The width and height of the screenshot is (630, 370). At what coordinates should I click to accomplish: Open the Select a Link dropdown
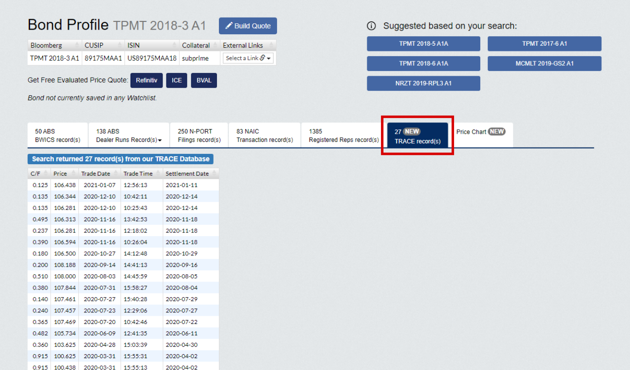(x=248, y=58)
